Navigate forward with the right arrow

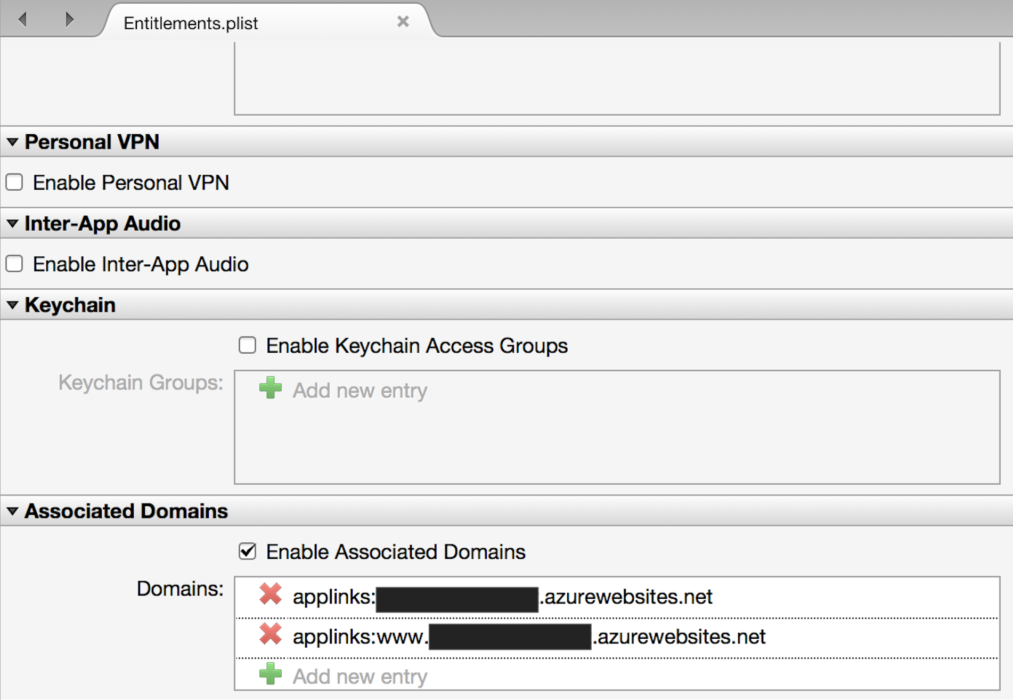69,20
